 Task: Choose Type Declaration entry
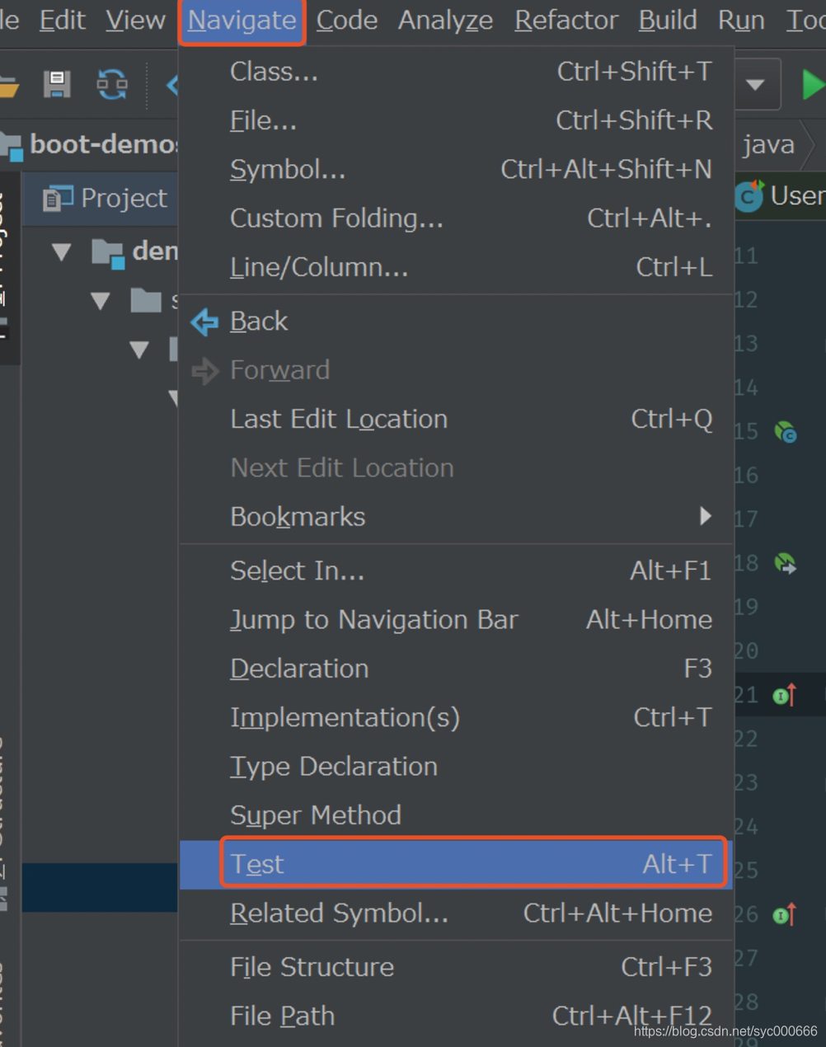click(457, 766)
